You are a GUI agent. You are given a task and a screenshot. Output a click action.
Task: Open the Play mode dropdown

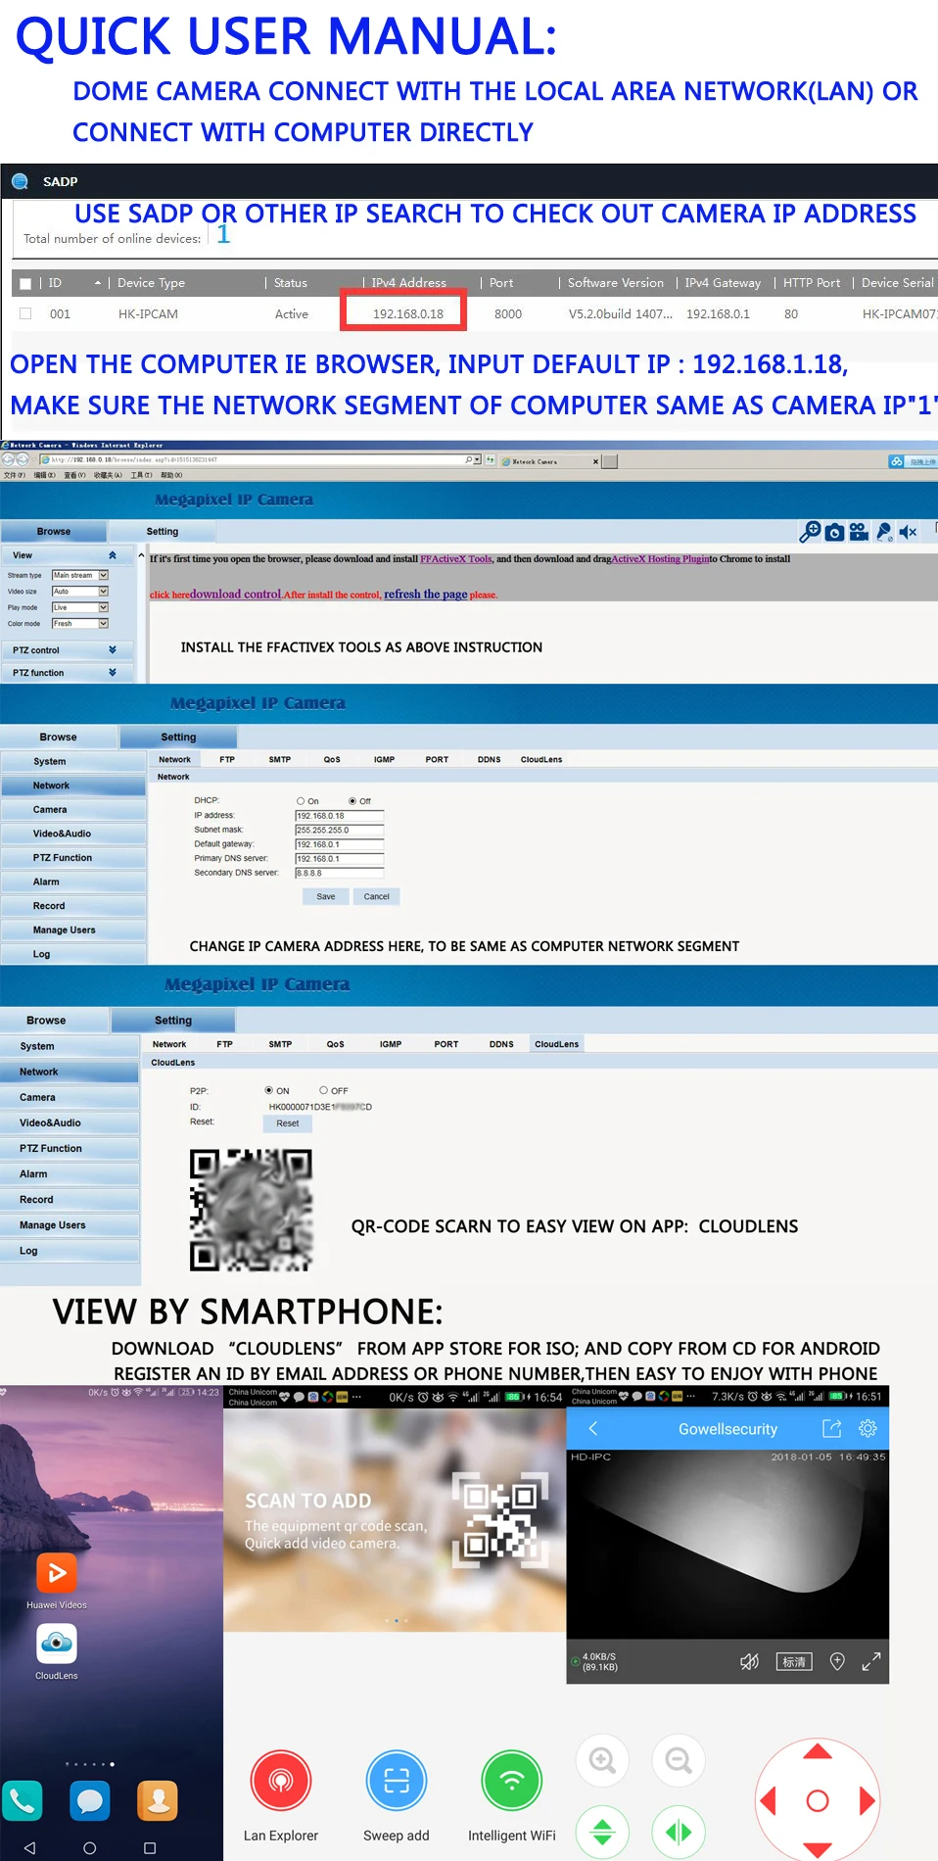(79, 607)
